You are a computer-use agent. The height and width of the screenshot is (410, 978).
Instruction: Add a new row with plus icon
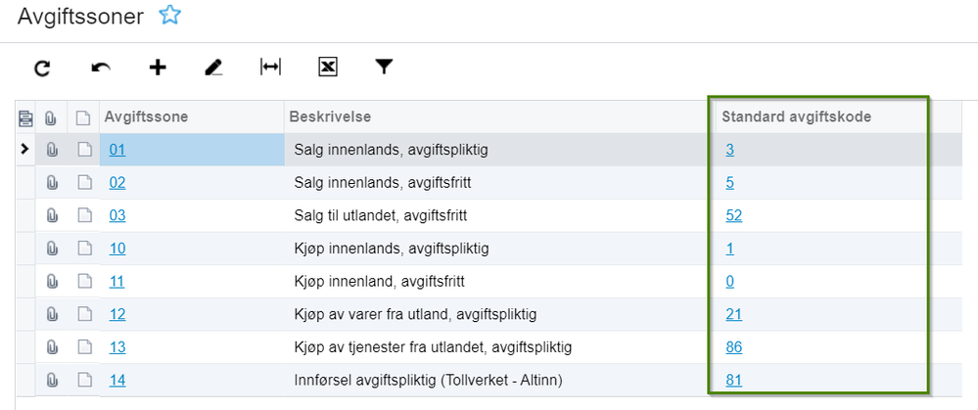coord(158,68)
